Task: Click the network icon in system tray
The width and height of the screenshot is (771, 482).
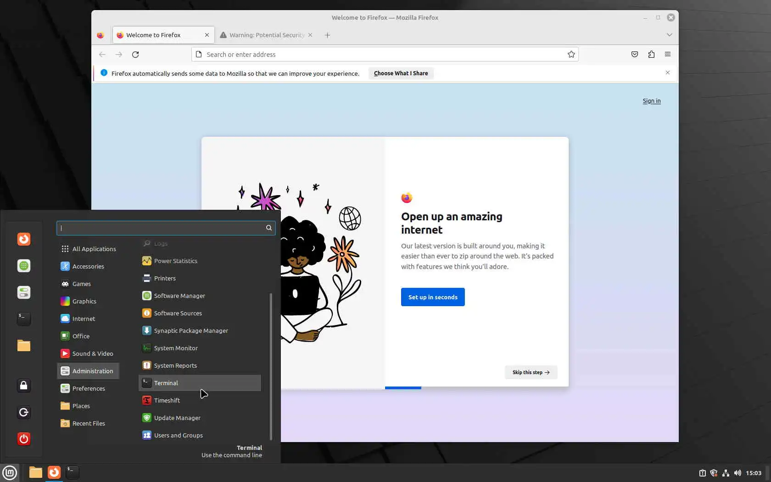Action: coord(726,473)
